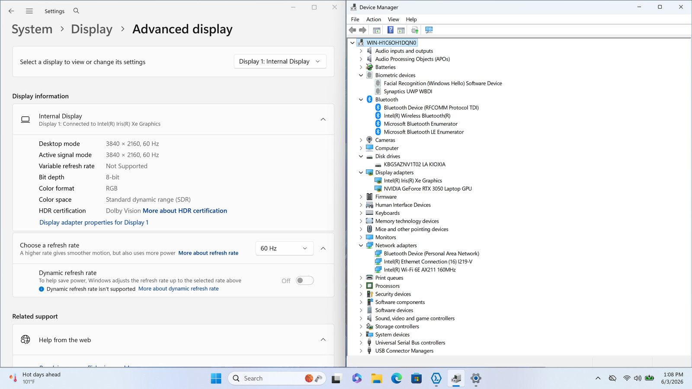Collapse the Biometric devices node
Image resolution: width=692 pixels, height=389 pixels.
coord(361,75)
